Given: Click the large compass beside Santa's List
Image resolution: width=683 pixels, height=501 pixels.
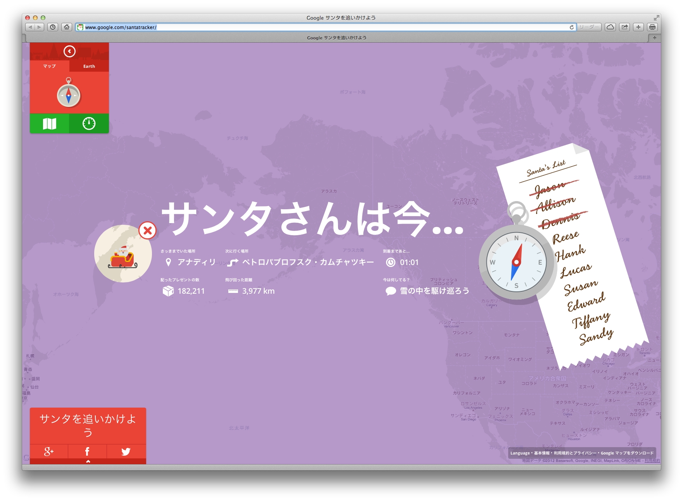Looking at the screenshot, I should click(x=516, y=262).
